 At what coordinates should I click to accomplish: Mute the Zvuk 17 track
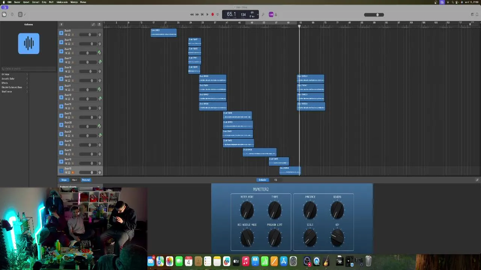coord(66,63)
